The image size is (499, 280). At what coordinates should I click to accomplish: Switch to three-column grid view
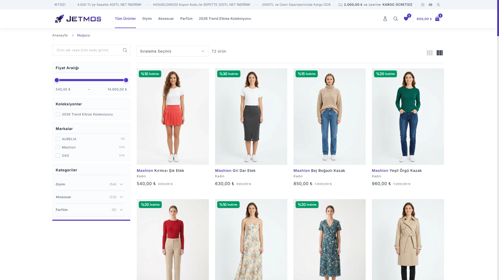(430, 53)
